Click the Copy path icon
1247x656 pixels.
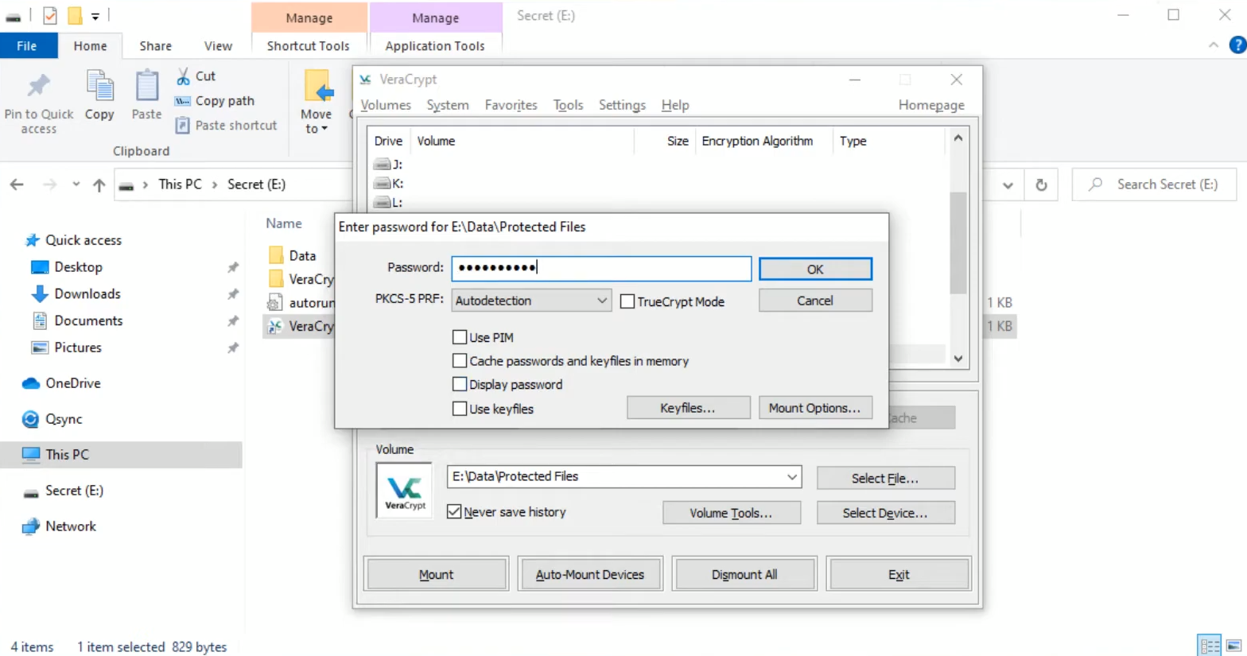pyautogui.click(x=183, y=101)
